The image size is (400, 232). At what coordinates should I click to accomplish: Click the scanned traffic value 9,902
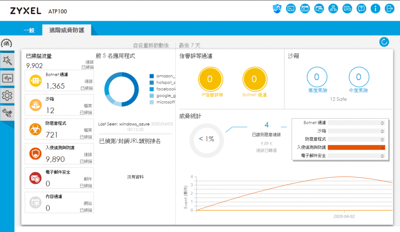[34, 66]
